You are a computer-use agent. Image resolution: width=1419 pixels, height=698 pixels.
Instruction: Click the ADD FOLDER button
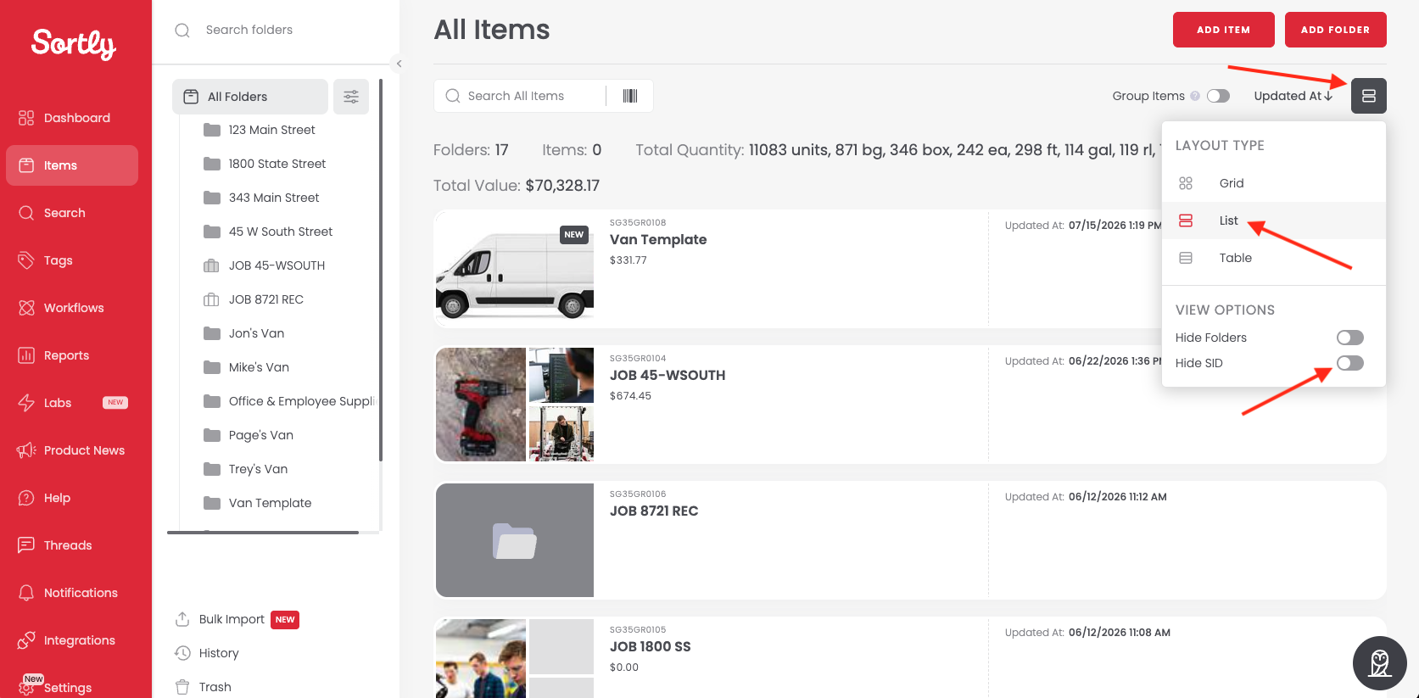1336,30
